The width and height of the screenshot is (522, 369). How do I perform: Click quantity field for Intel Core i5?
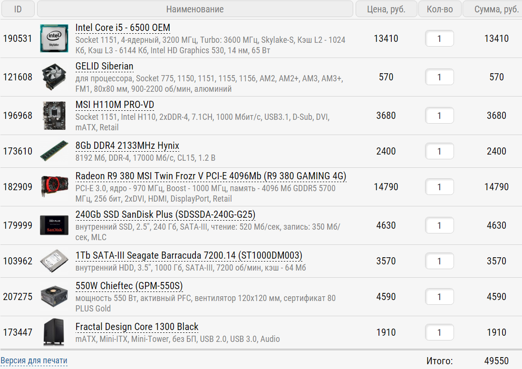[x=439, y=39]
